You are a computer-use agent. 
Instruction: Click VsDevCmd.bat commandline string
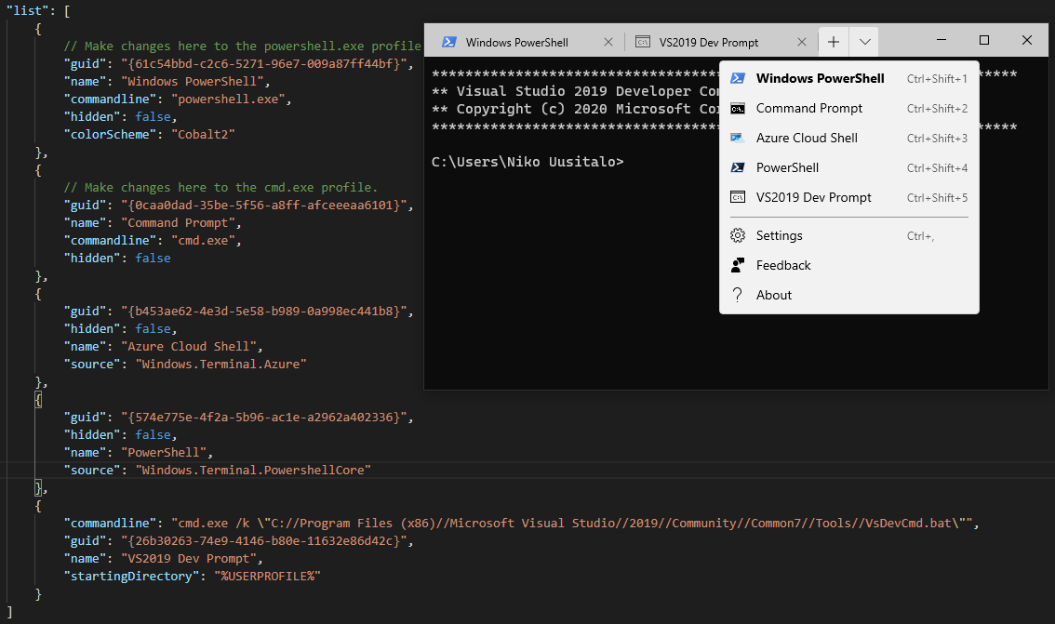(x=571, y=524)
